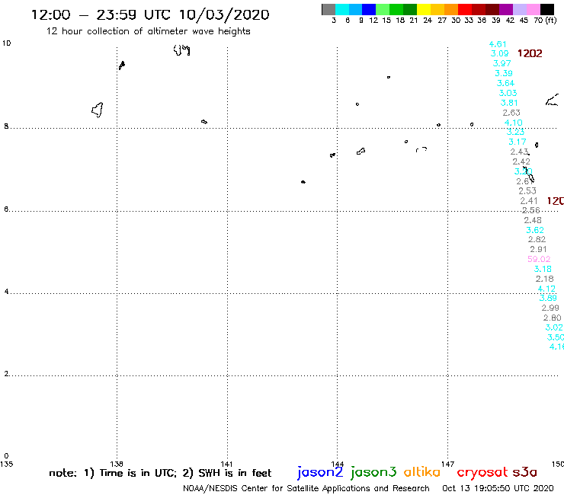The height and width of the screenshot is (495, 564).
Task: Click the gray value 2.43
Action: pyautogui.click(x=519, y=152)
